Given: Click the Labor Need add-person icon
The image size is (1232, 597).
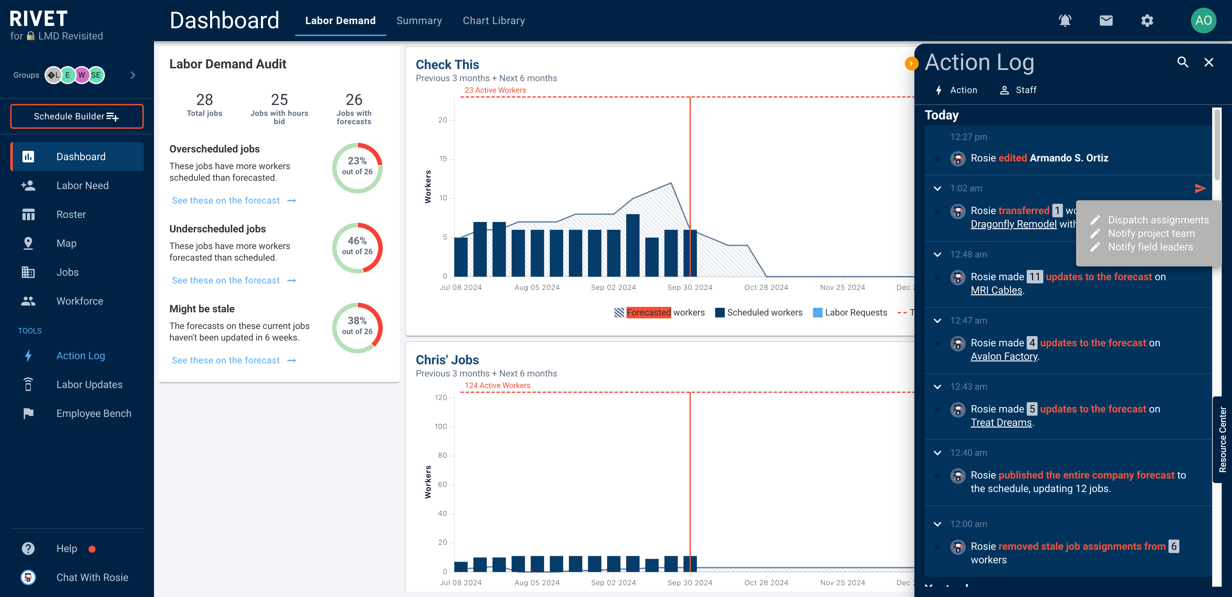Looking at the screenshot, I should pos(28,185).
